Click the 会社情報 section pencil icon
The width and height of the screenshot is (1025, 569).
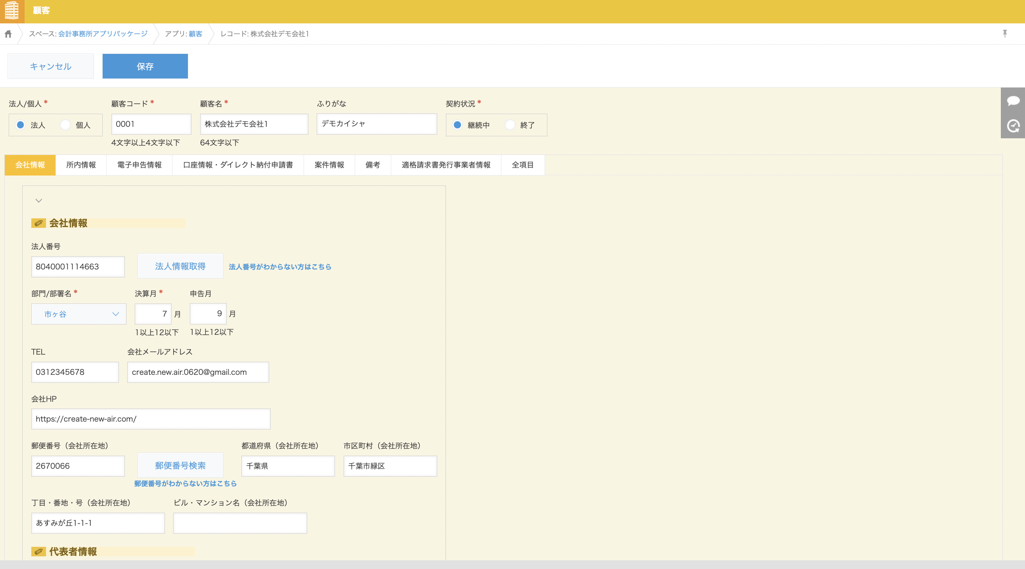[38, 223]
